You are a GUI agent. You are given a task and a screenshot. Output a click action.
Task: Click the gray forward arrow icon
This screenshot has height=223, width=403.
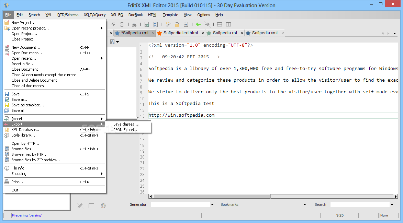pos(207,24)
